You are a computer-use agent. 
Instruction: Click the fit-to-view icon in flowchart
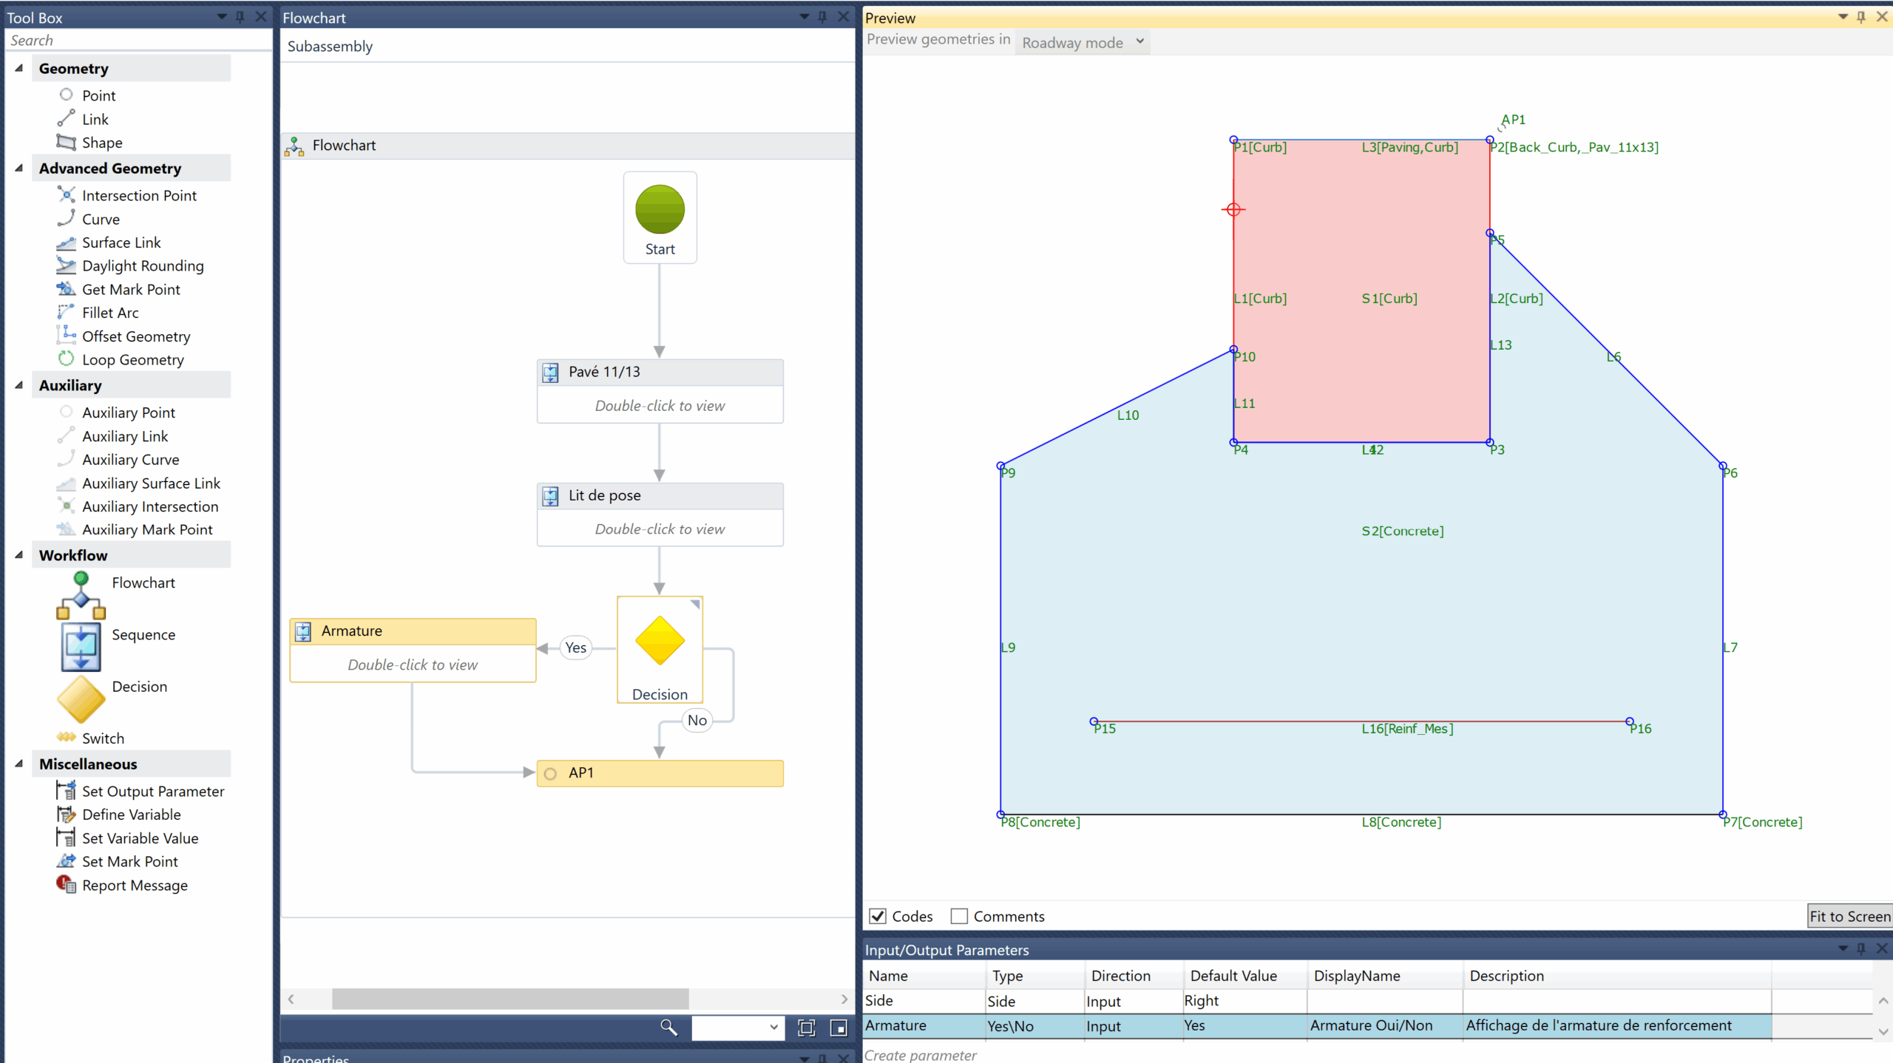[807, 1028]
